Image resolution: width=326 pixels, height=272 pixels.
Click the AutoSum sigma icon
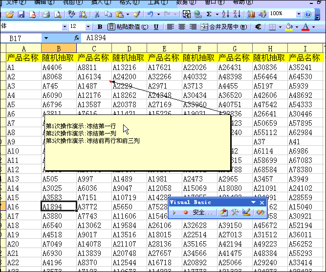point(209,15)
